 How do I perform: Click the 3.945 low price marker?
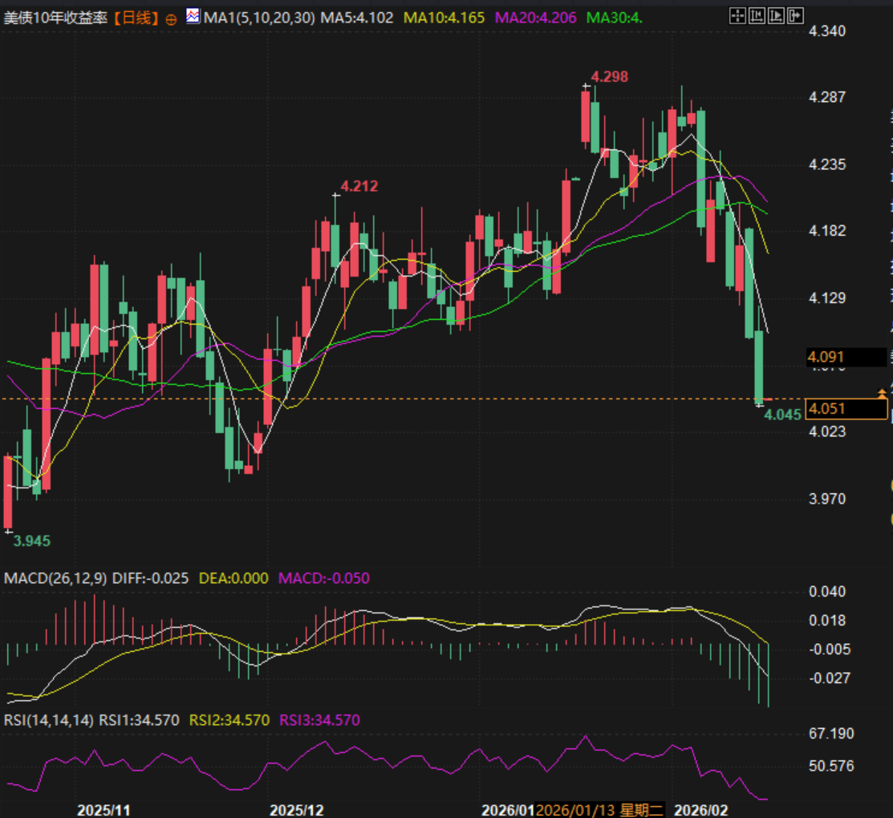point(31,541)
